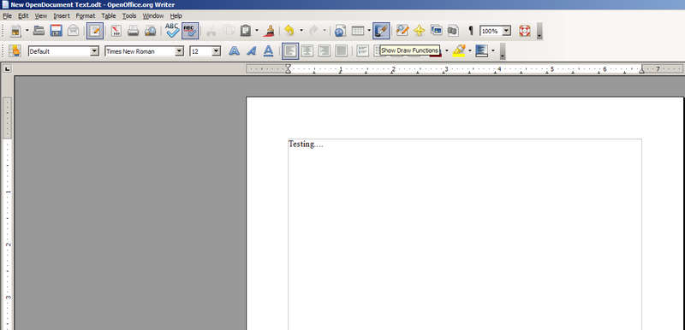Toggle AutoSpellcheck
This screenshot has height=330, width=685.
190,31
